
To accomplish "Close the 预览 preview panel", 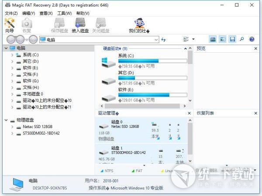I will [x=255, y=48].
